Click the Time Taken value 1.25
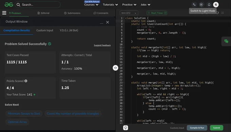 [x=65, y=88]
